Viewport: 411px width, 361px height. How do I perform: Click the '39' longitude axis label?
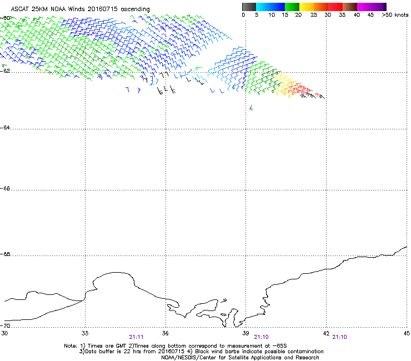click(x=245, y=333)
